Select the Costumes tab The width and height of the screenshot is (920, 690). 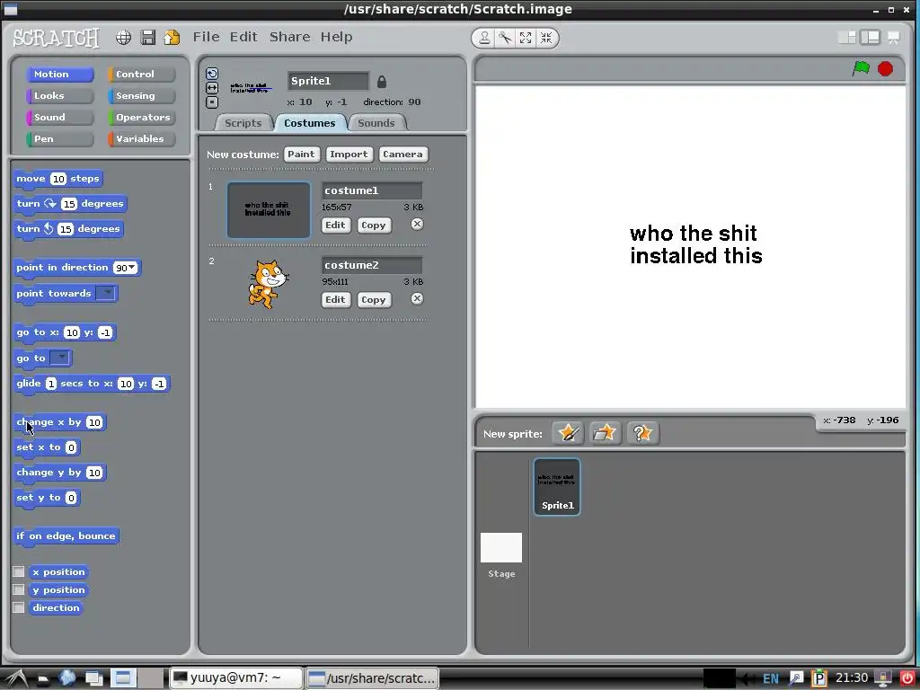(x=310, y=123)
